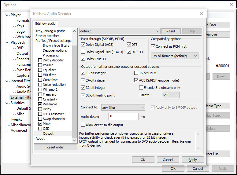Enable the Noise reduction filter checkbox

point(40,85)
